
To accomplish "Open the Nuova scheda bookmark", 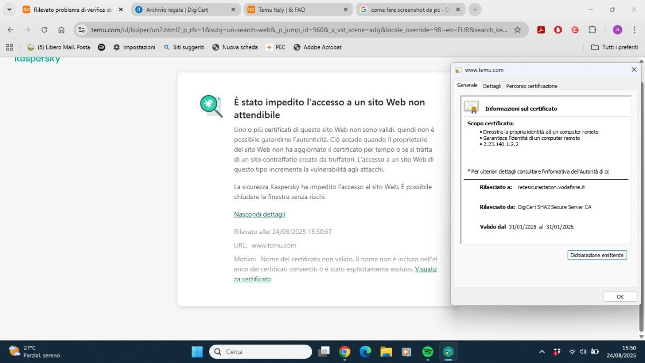I will [235, 47].
